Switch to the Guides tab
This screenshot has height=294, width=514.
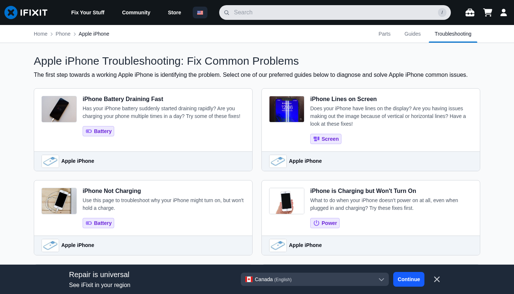[x=412, y=34]
